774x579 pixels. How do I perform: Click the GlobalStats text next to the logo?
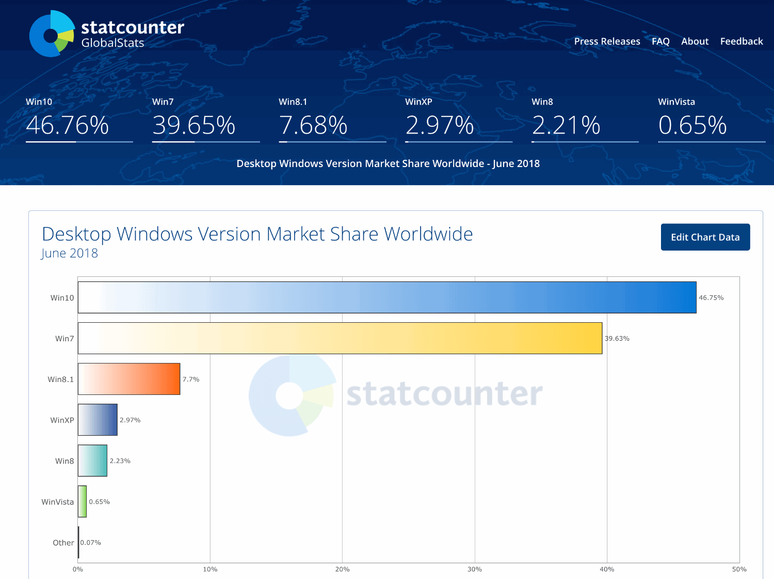pyautogui.click(x=112, y=43)
